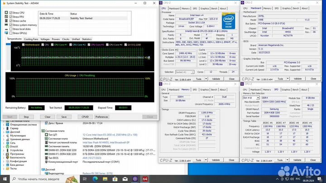Open the Socket #1 selection dropdown
Screen dimensions: 326x183
tap(185, 72)
